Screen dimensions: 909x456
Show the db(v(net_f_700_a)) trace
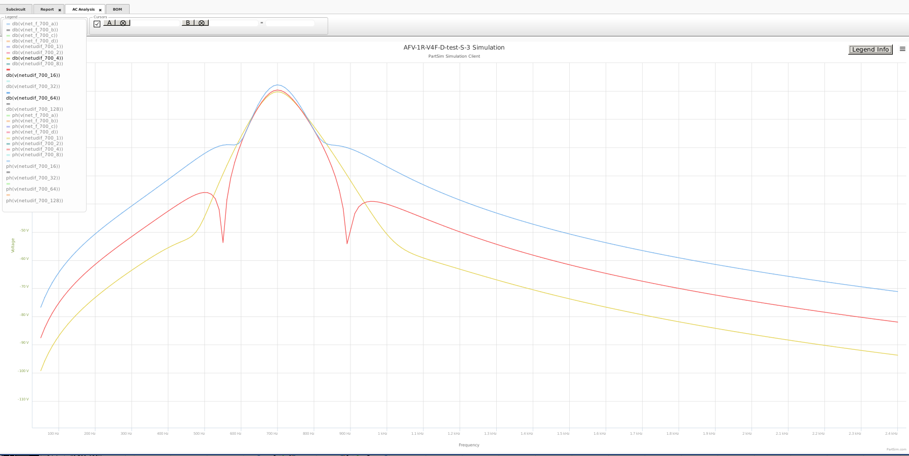click(35, 24)
